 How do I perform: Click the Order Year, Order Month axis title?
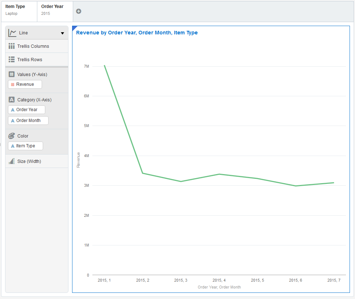tap(219, 287)
